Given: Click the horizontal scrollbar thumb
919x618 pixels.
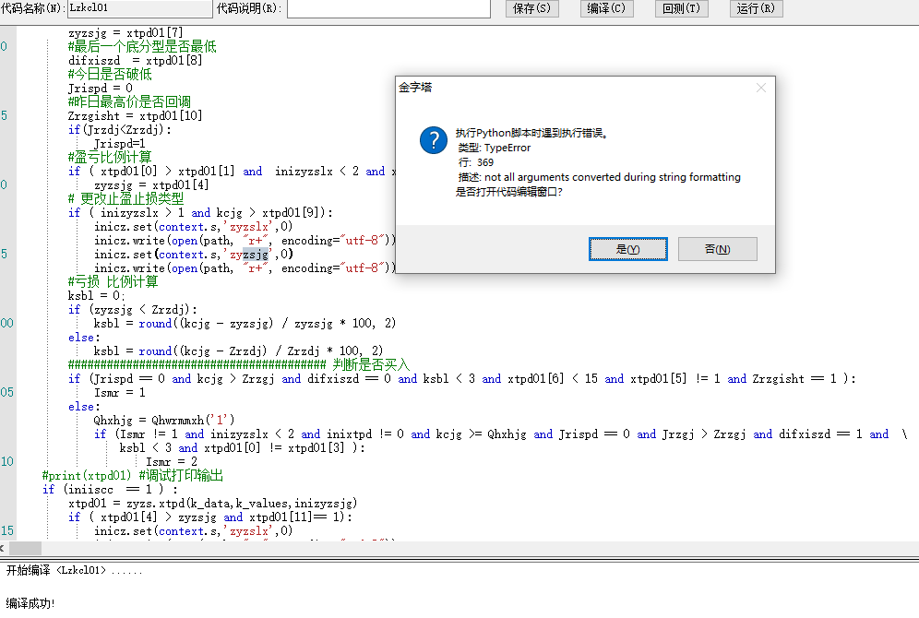Looking at the screenshot, I should click(25, 548).
